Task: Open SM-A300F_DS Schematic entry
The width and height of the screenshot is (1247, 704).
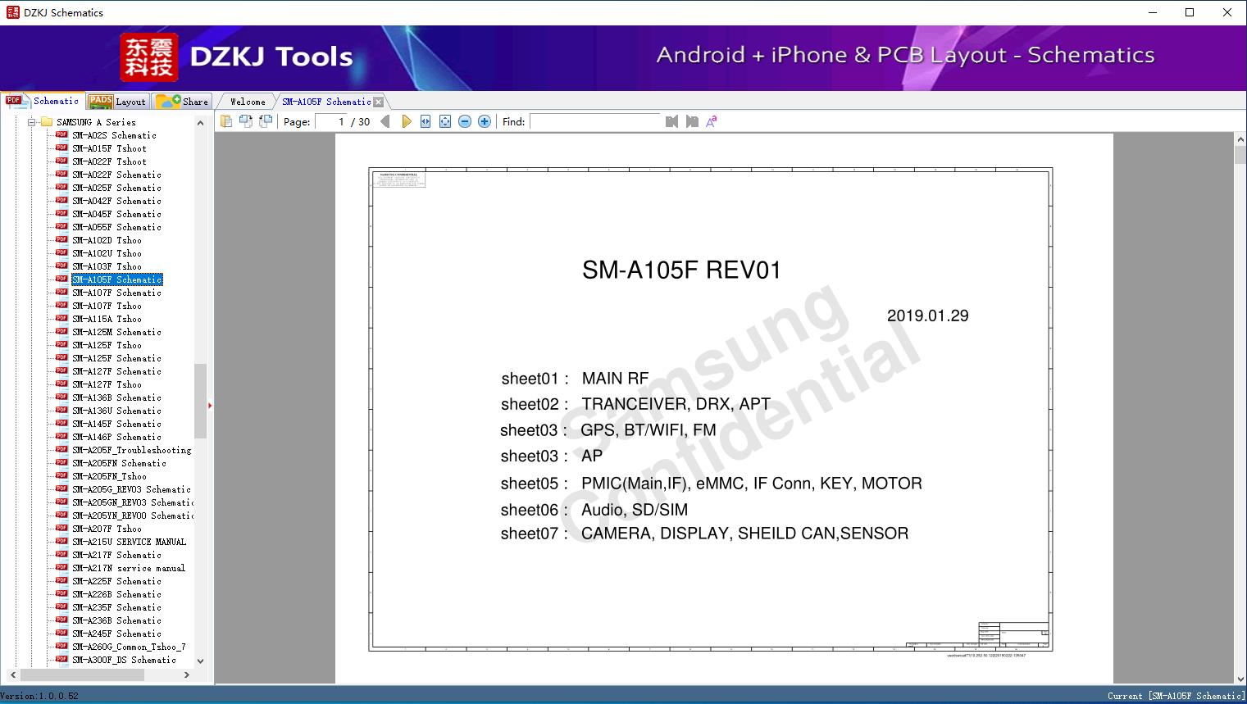Action: coord(124,660)
